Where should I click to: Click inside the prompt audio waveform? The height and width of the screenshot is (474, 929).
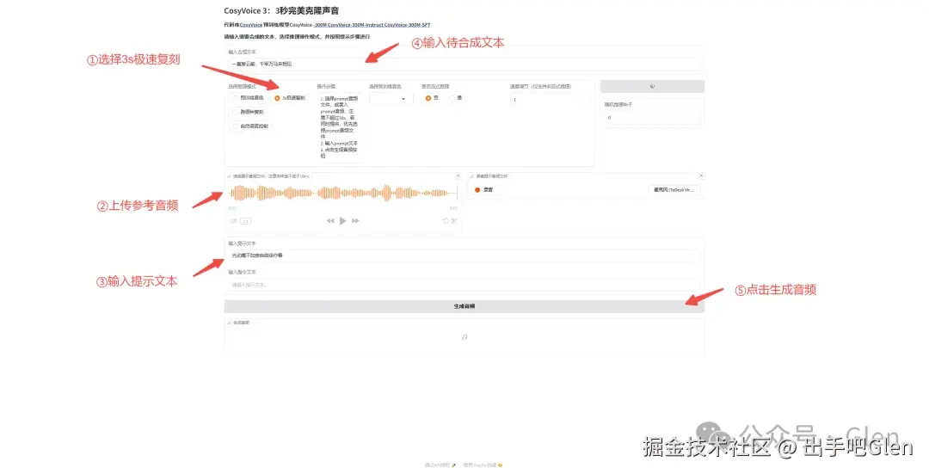click(x=342, y=193)
